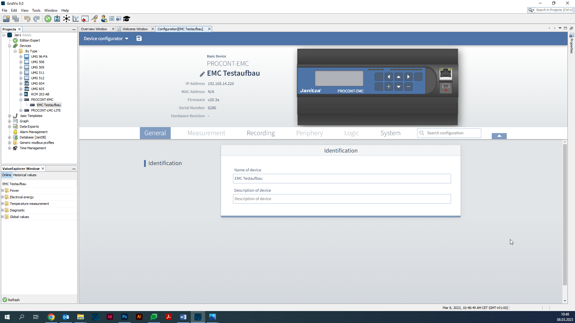Viewport: 575px width, 323px height.
Task: Expand the UMG 96-PA tree node
Action: pyautogui.click(x=21, y=57)
